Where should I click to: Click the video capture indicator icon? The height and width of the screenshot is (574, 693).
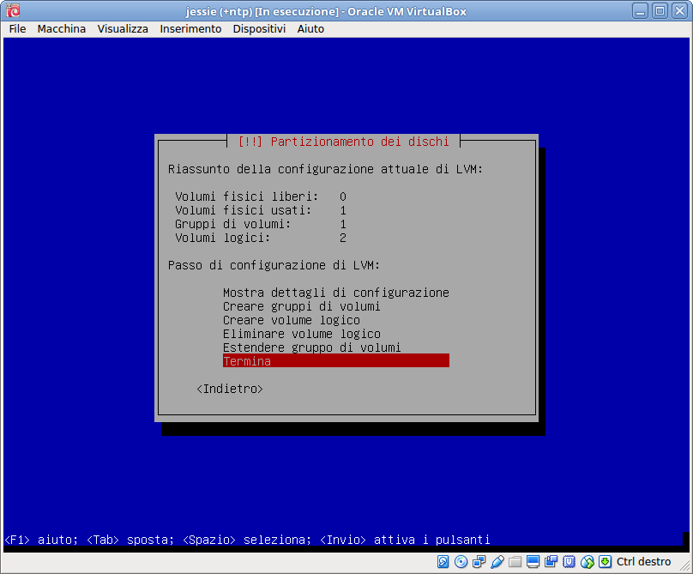click(551, 562)
